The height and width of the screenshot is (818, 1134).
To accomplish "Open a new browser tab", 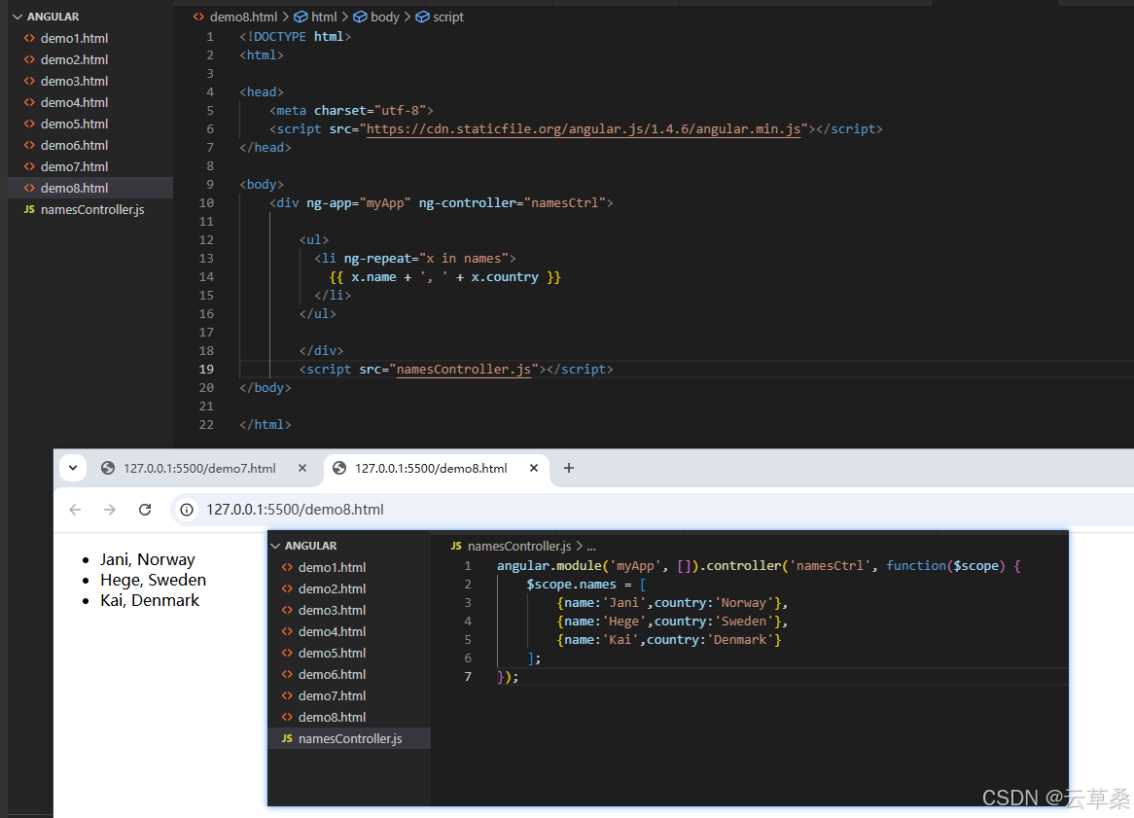I will click(x=568, y=468).
